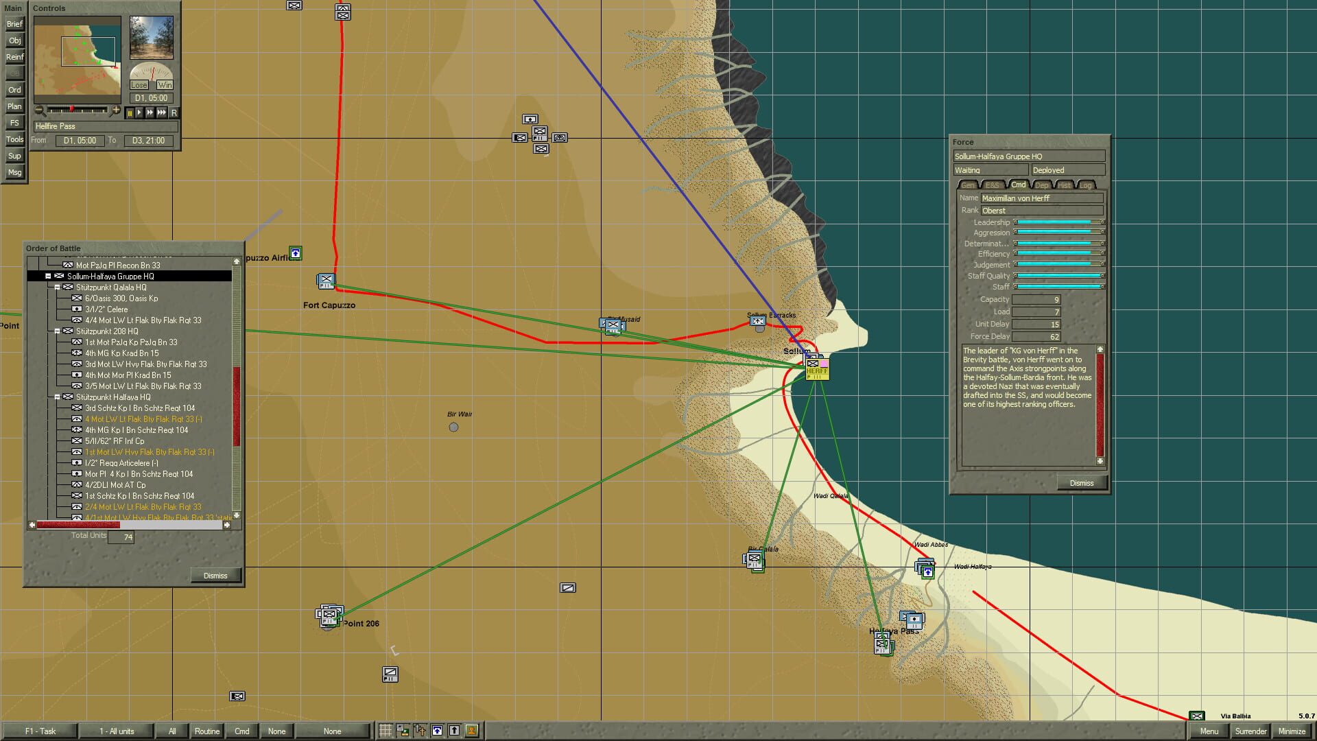Dismiss the Force panel
Viewport: 1317px width, 741px height.
1082,482
